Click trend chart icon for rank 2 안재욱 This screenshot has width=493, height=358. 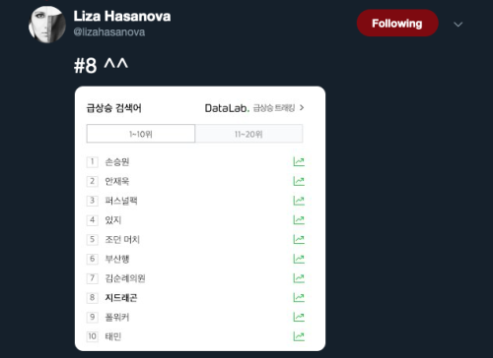(x=299, y=181)
